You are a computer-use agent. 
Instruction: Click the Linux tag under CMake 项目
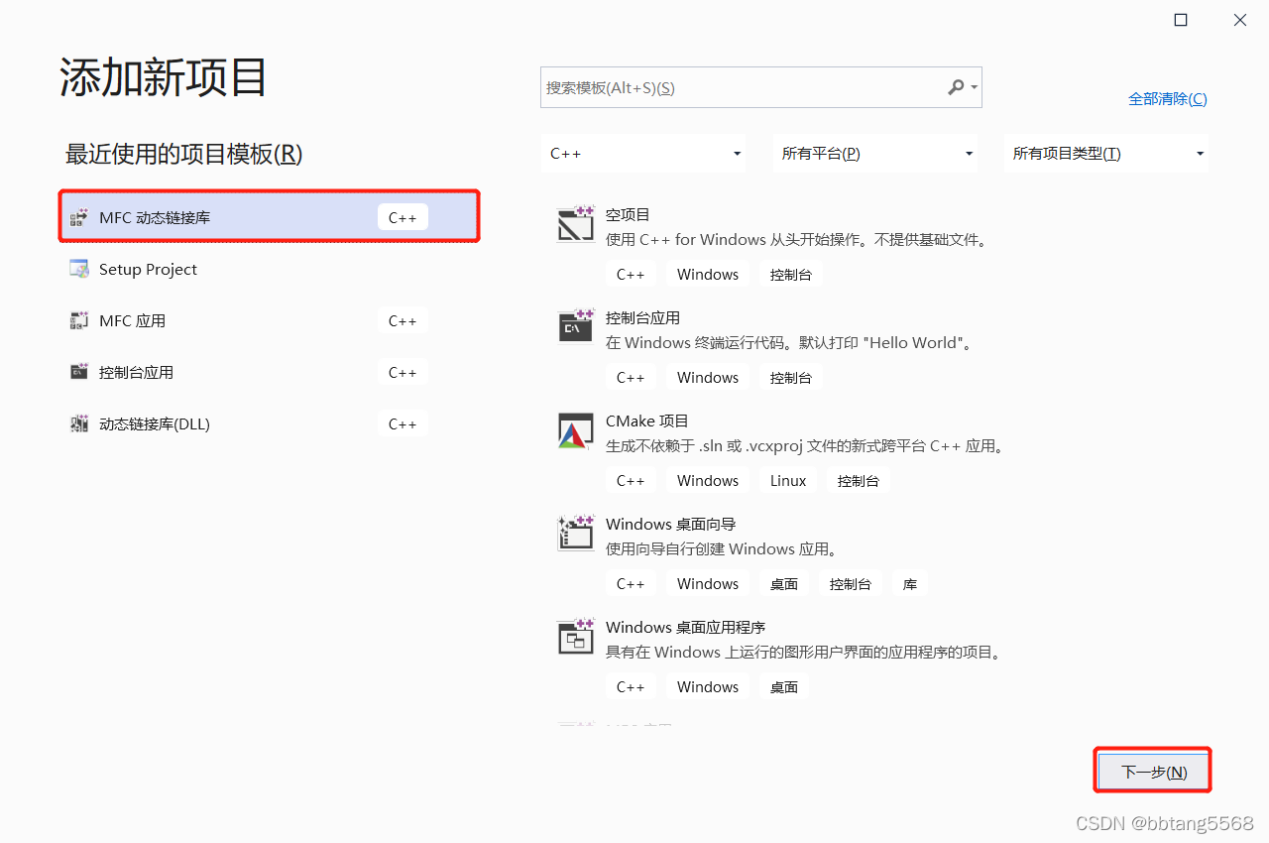(x=788, y=480)
